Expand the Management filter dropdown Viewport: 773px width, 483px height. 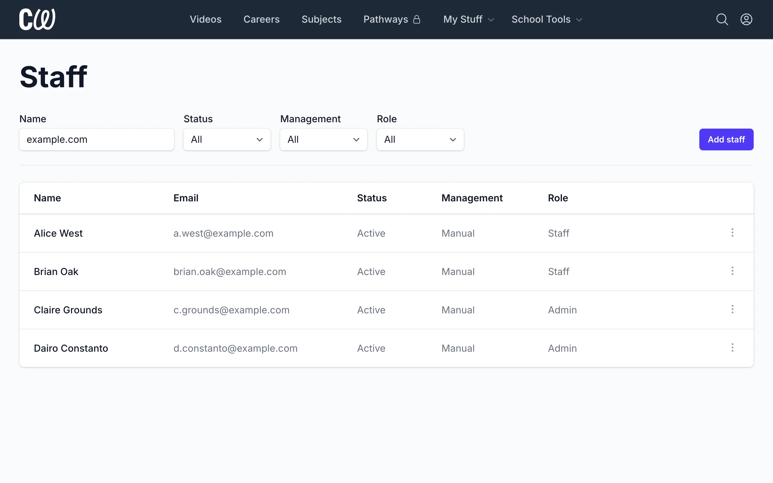click(x=324, y=139)
